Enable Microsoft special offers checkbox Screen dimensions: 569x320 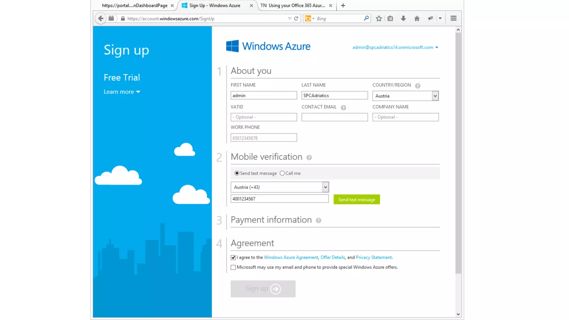(x=233, y=267)
